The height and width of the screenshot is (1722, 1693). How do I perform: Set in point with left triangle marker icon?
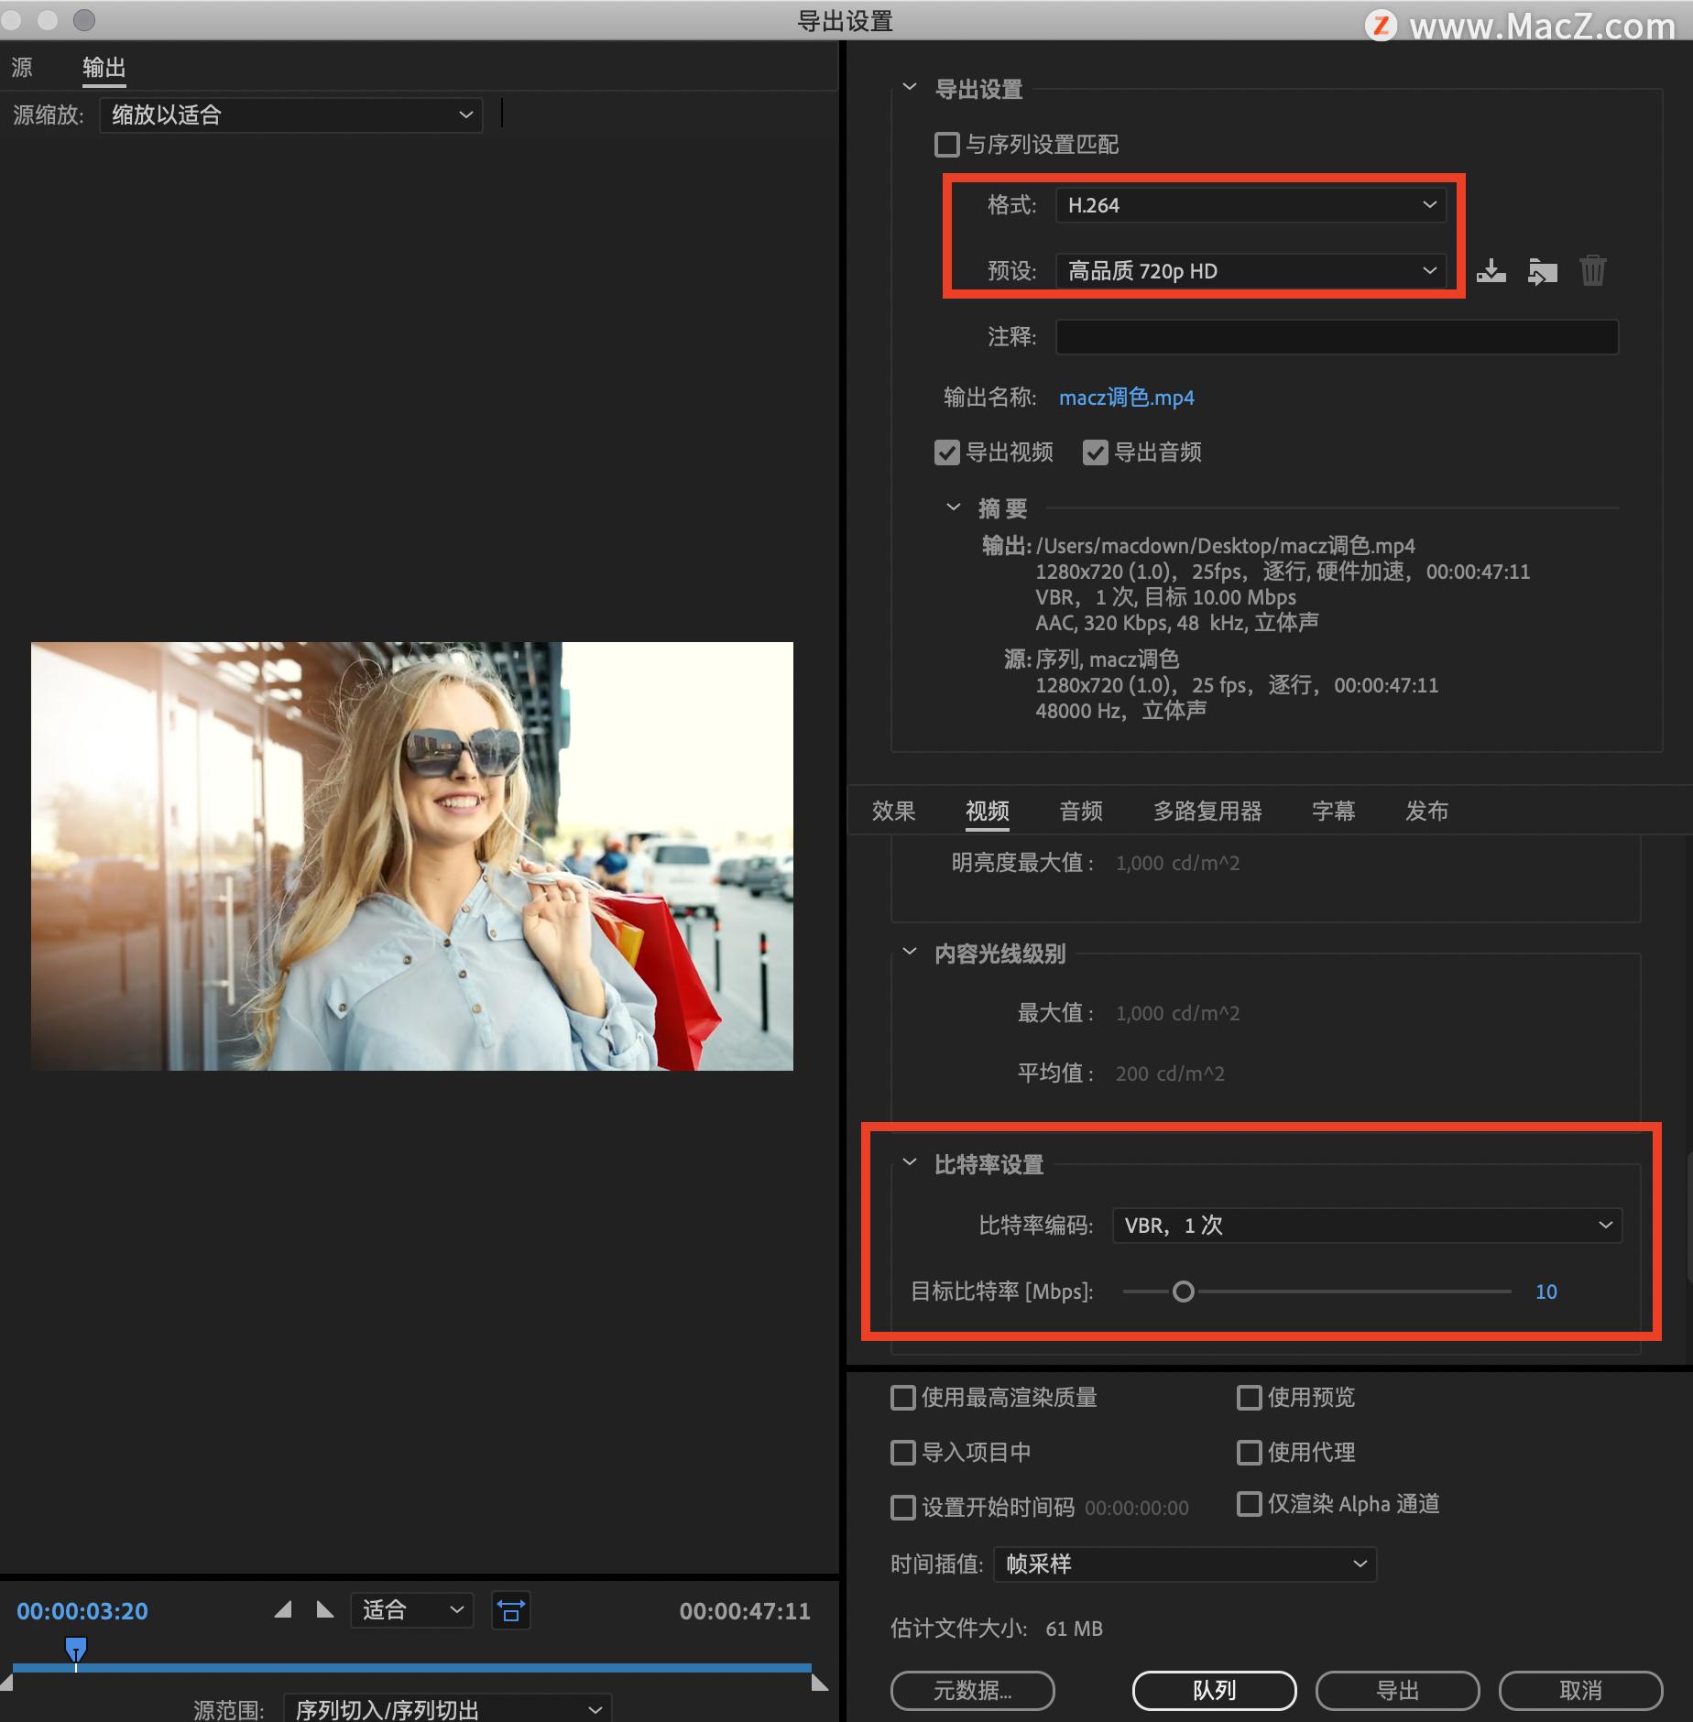click(x=283, y=1609)
